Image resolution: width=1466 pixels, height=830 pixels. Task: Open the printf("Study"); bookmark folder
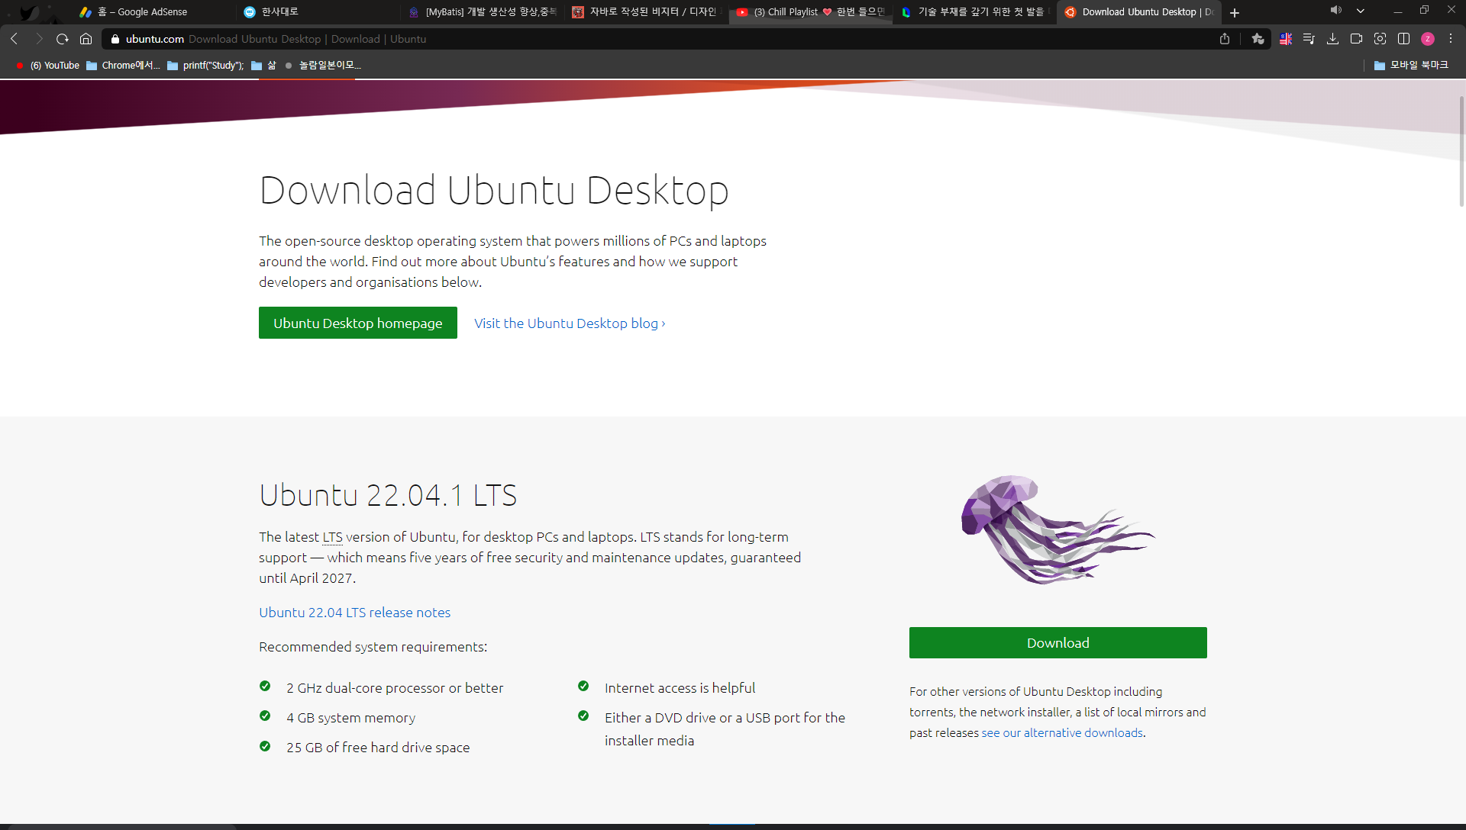pyautogui.click(x=205, y=66)
